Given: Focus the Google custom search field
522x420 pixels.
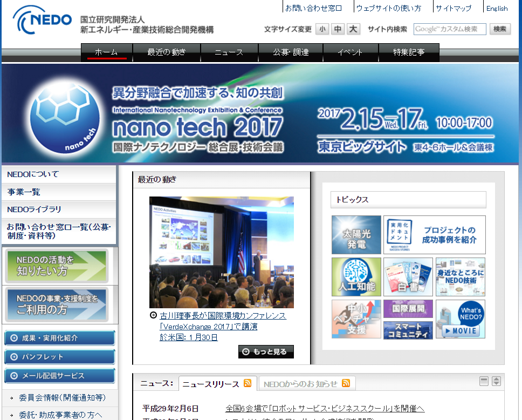Looking at the screenshot, I should coord(450,29).
